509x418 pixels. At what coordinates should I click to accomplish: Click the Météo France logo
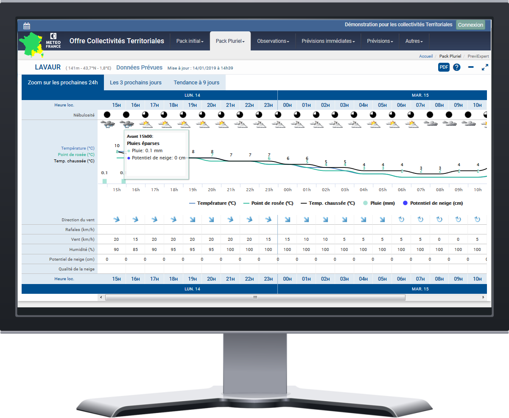(53, 41)
